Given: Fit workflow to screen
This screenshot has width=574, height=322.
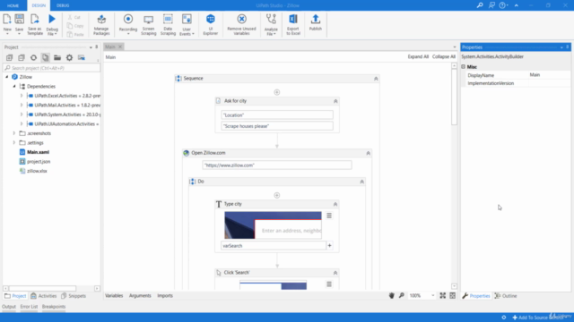Looking at the screenshot, I should point(442,296).
